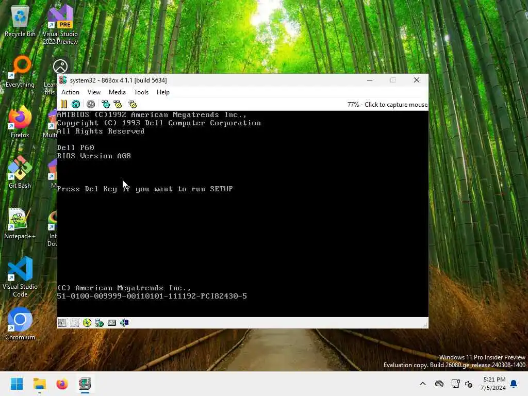Select the Recycle Bin desktop icon

[x=20, y=22]
